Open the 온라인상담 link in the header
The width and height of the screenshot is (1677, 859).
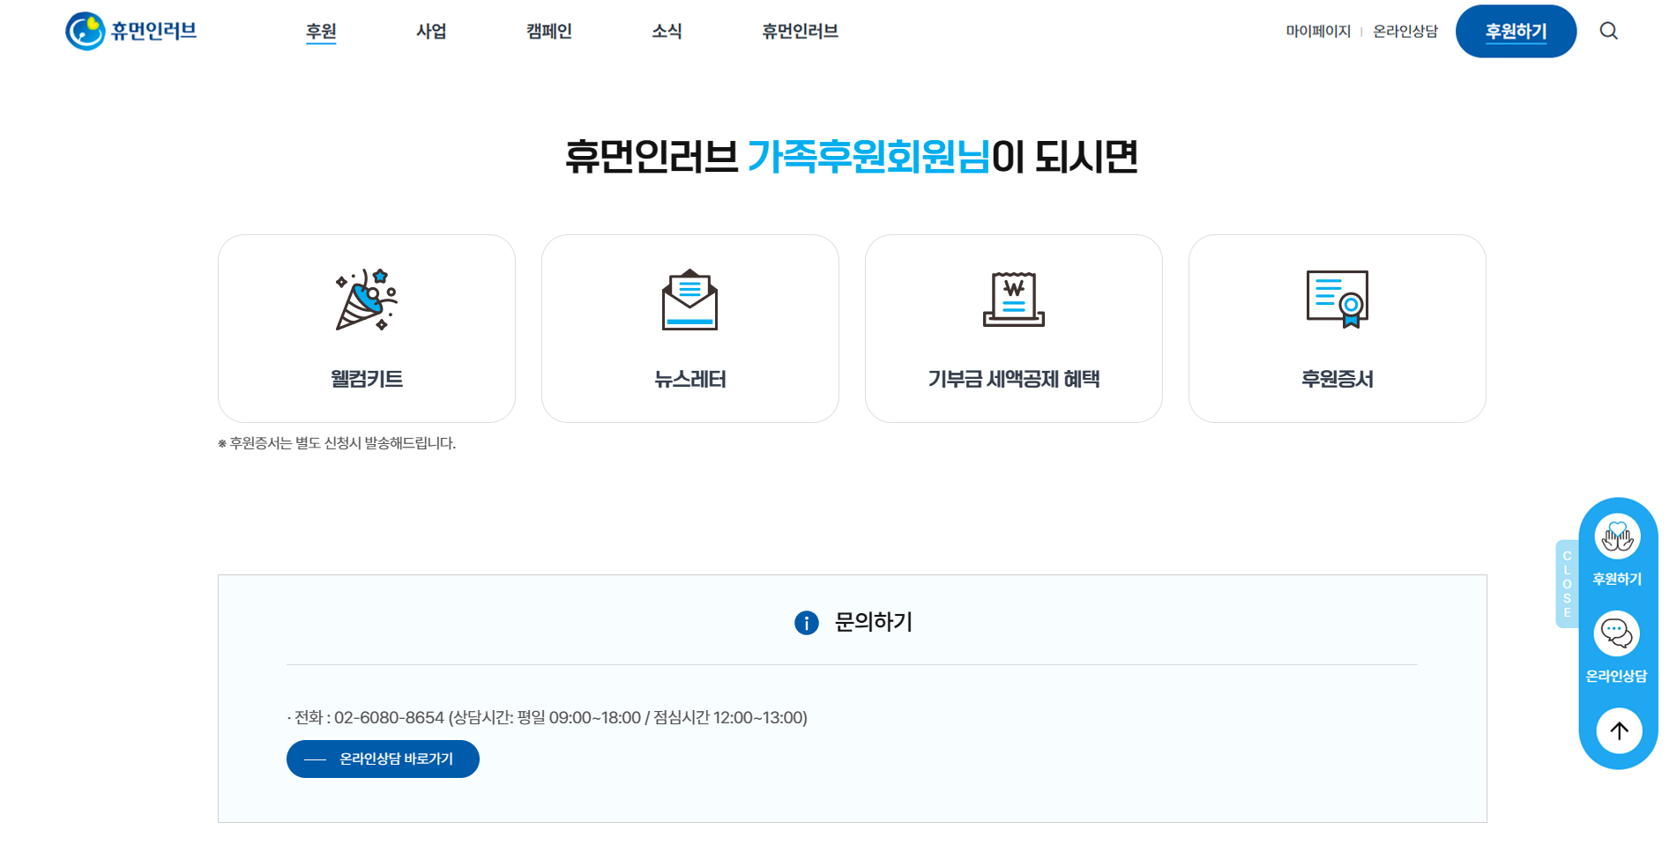click(1405, 31)
